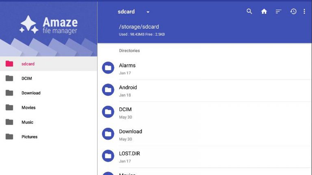Screen dimensions: 312x175
Task: Select sdcard in the sidebar
Action: point(28,64)
